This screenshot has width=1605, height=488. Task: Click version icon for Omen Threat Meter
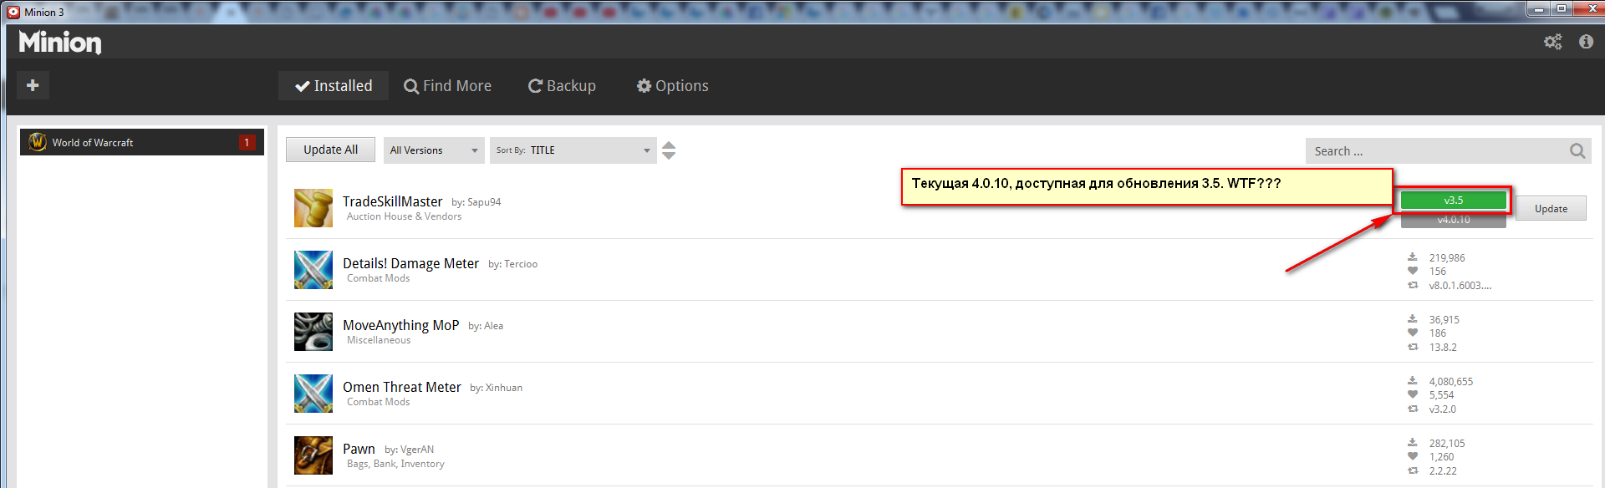[1413, 409]
